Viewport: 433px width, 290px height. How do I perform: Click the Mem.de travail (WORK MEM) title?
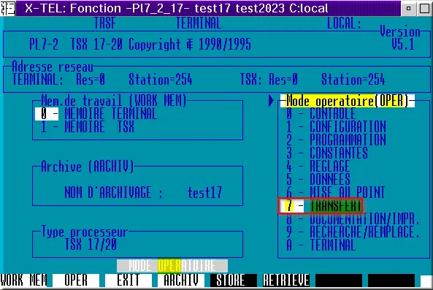point(114,101)
